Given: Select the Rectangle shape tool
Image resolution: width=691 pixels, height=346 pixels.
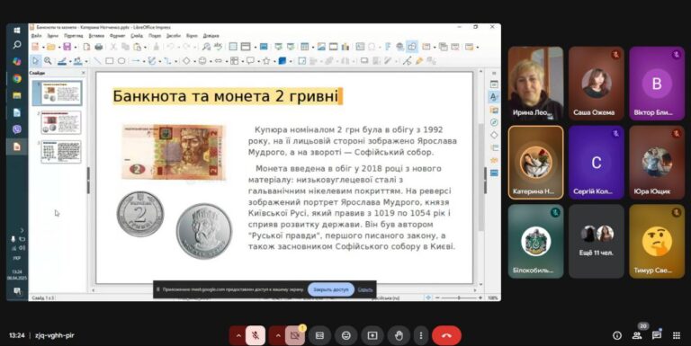Looking at the screenshot, I should tap(109, 61).
